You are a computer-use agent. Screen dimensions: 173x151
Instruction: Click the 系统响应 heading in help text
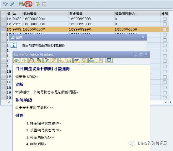click(24, 100)
